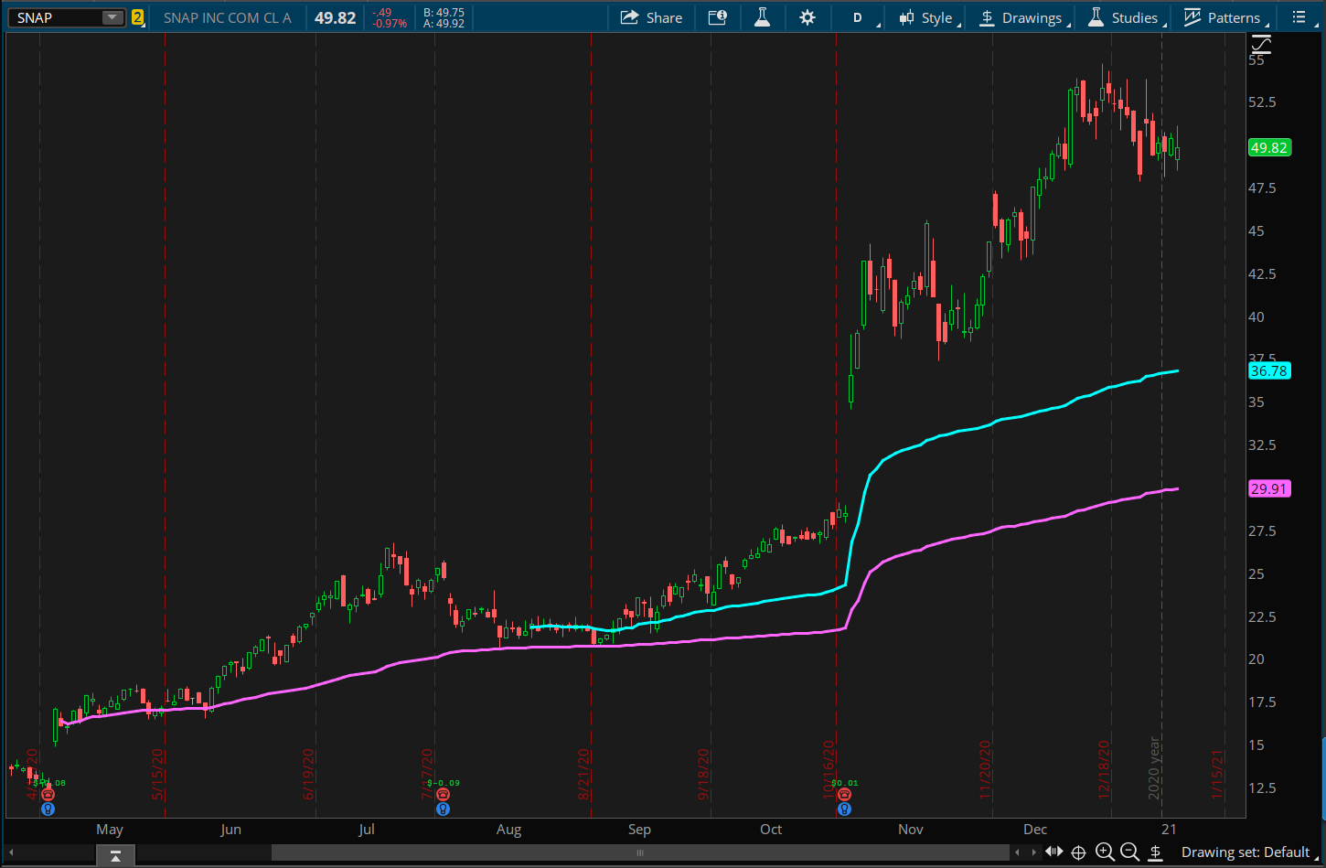Click the zoom in magnifier icon

(1104, 852)
